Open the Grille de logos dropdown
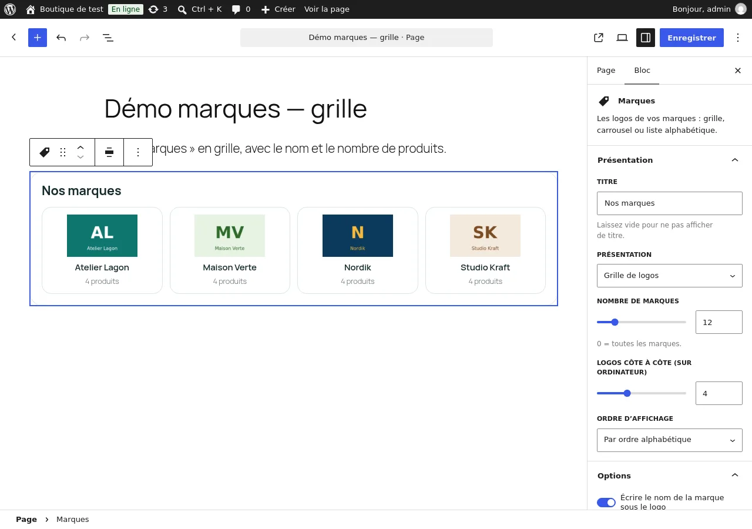 (670, 276)
